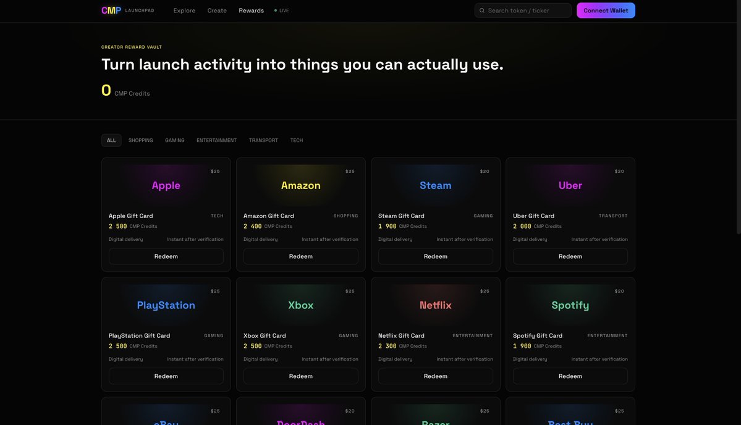
Task: Click the Spotify card banner
Action: point(570,305)
